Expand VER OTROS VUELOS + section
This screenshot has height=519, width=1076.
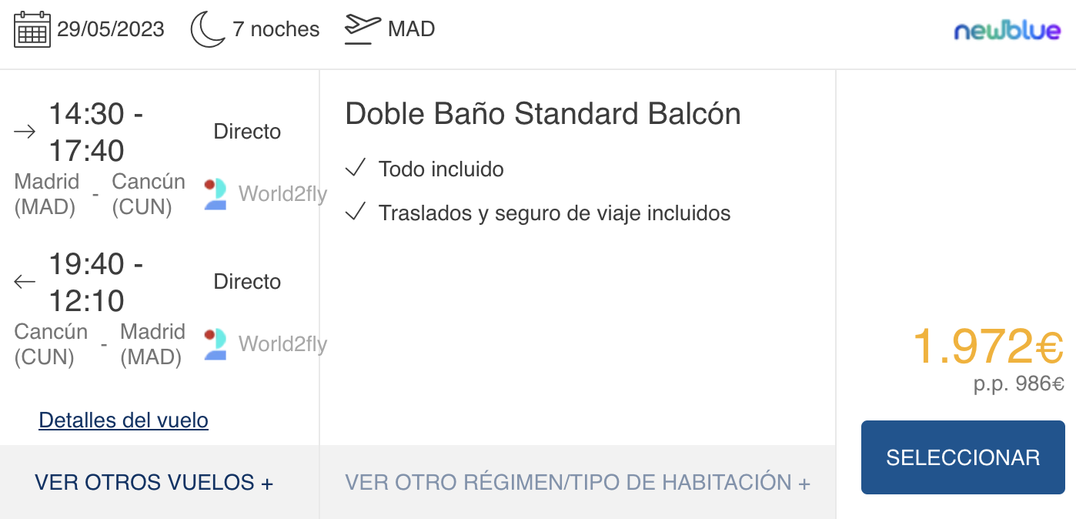[x=154, y=483]
